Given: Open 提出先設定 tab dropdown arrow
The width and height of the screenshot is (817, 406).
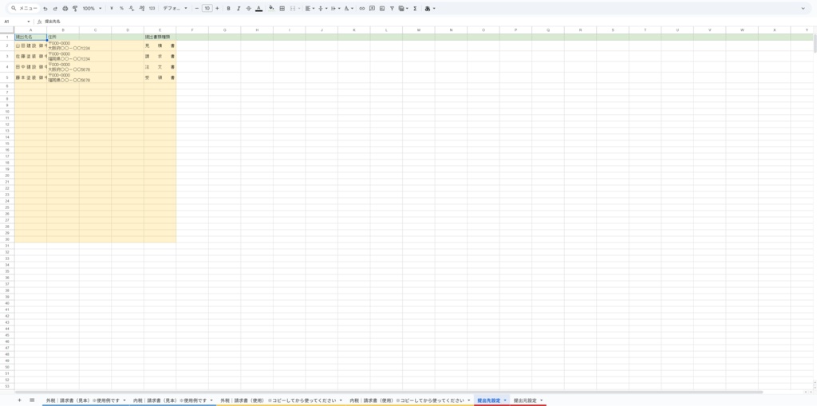Looking at the screenshot, I should pyautogui.click(x=505, y=400).
